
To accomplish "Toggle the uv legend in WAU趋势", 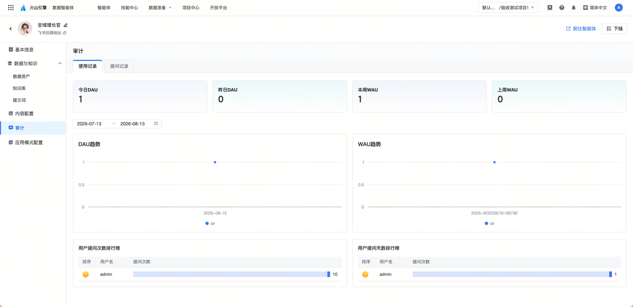I will click(490, 224).
